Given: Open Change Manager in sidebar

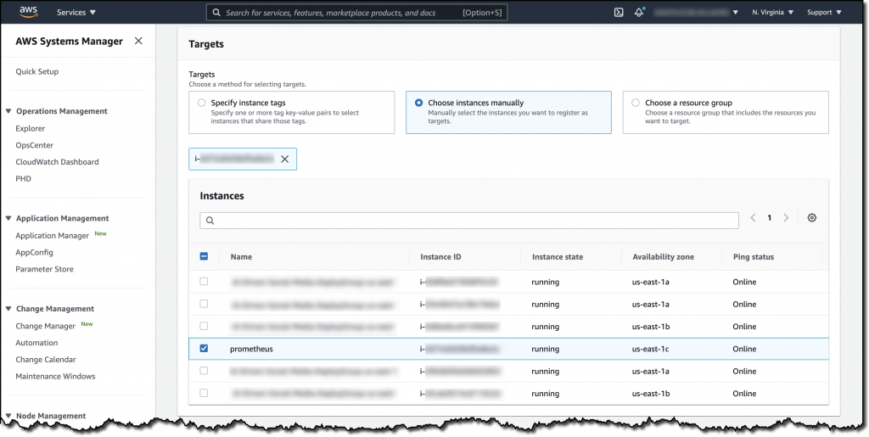Looking at the screenshot, I should 46,326.
